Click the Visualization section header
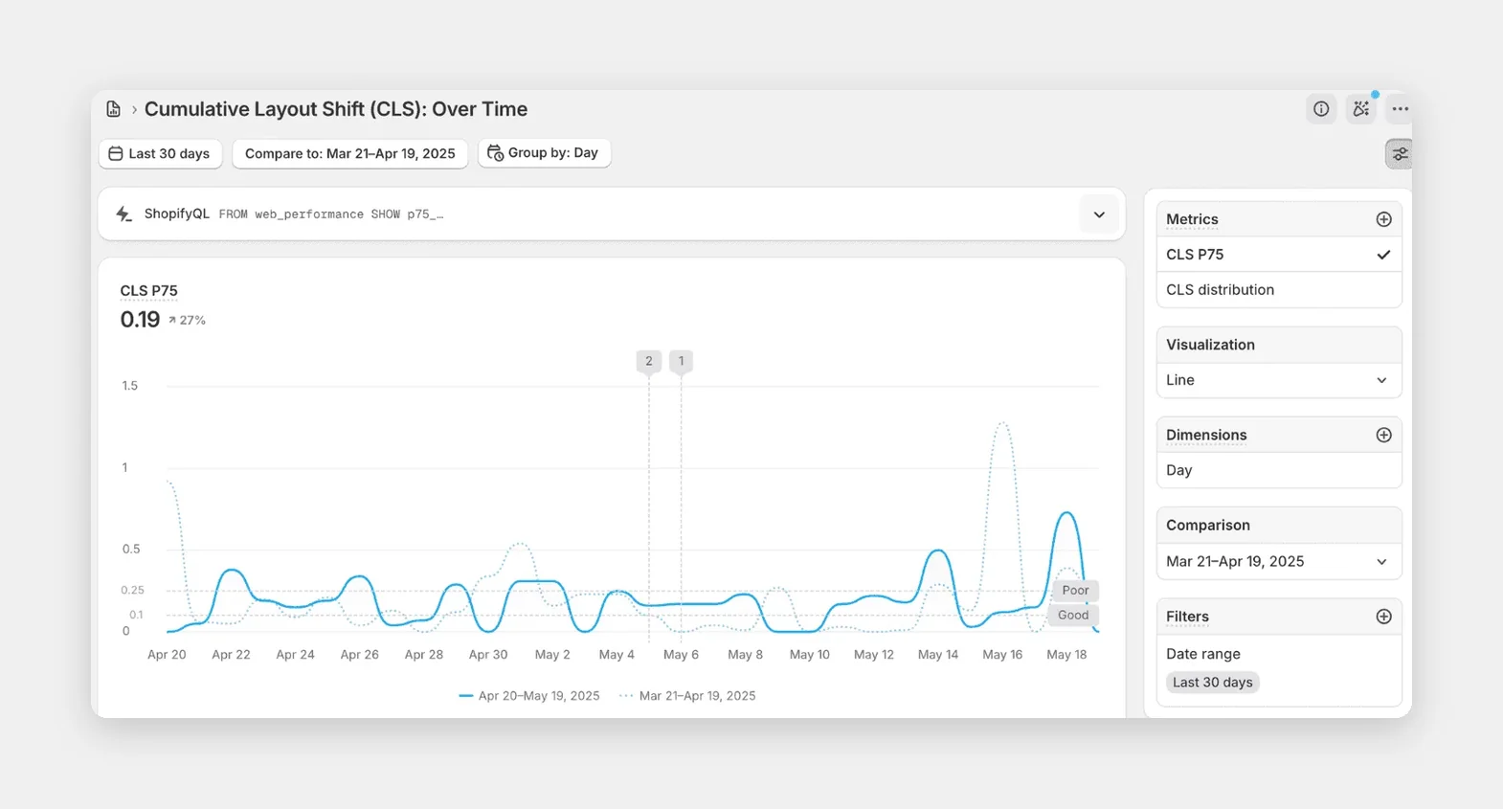This screenshot has height=809, width=1503. tap(1210, 345)
